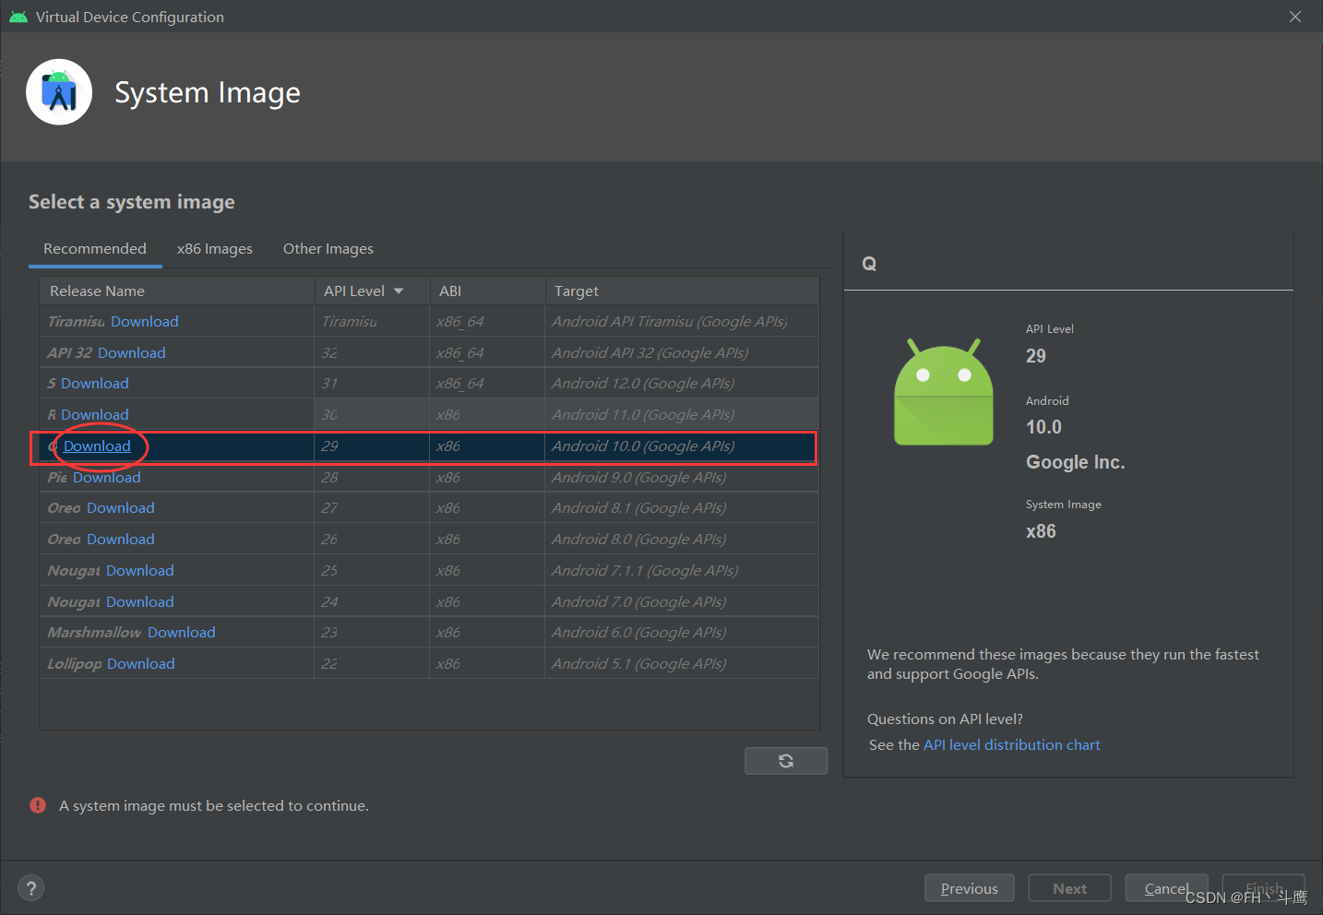Select Android 10.0 (Google APIs) cell
Image resolution: width=1323 pixels, height=915 pixels.
[x=681, y=446]
